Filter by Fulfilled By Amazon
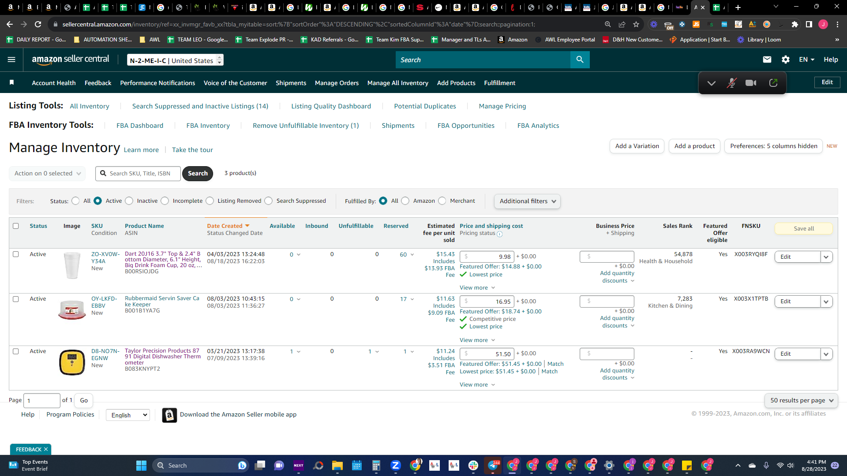Screen dimensions: 847x476 [405, 201]
